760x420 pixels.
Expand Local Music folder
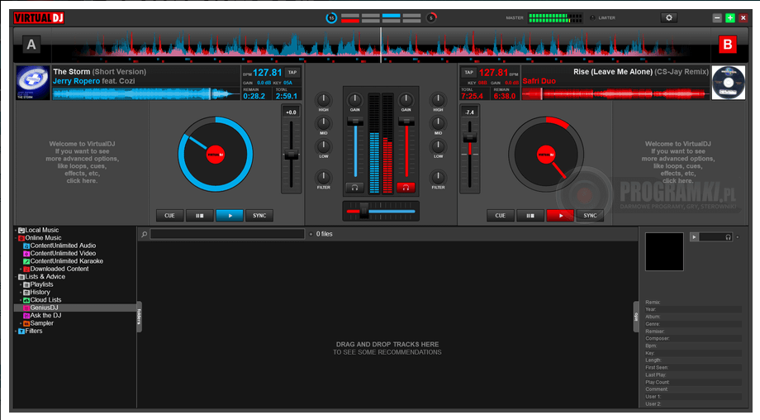click(16, 231)
